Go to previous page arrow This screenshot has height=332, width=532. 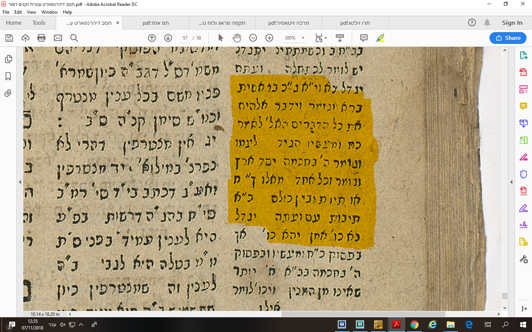click(152, 38)
